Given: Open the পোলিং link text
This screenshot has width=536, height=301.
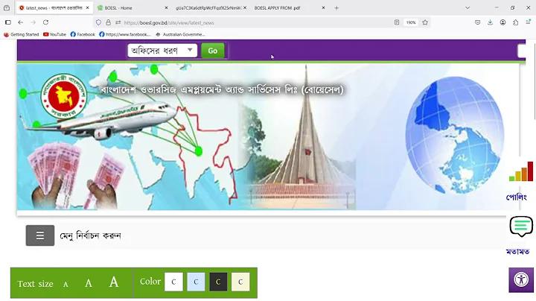Looking at the screenshot, I should (x=516, y=197).
